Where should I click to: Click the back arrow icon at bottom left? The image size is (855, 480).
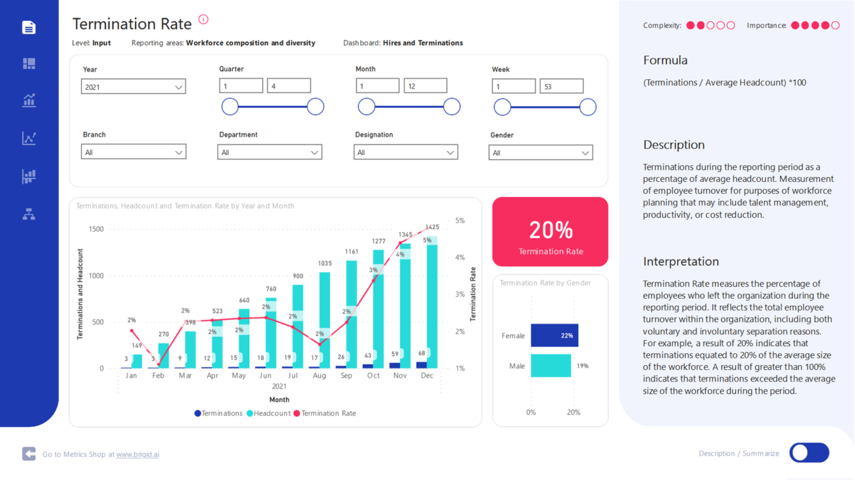pyautogui.click(x=29, y=454)
